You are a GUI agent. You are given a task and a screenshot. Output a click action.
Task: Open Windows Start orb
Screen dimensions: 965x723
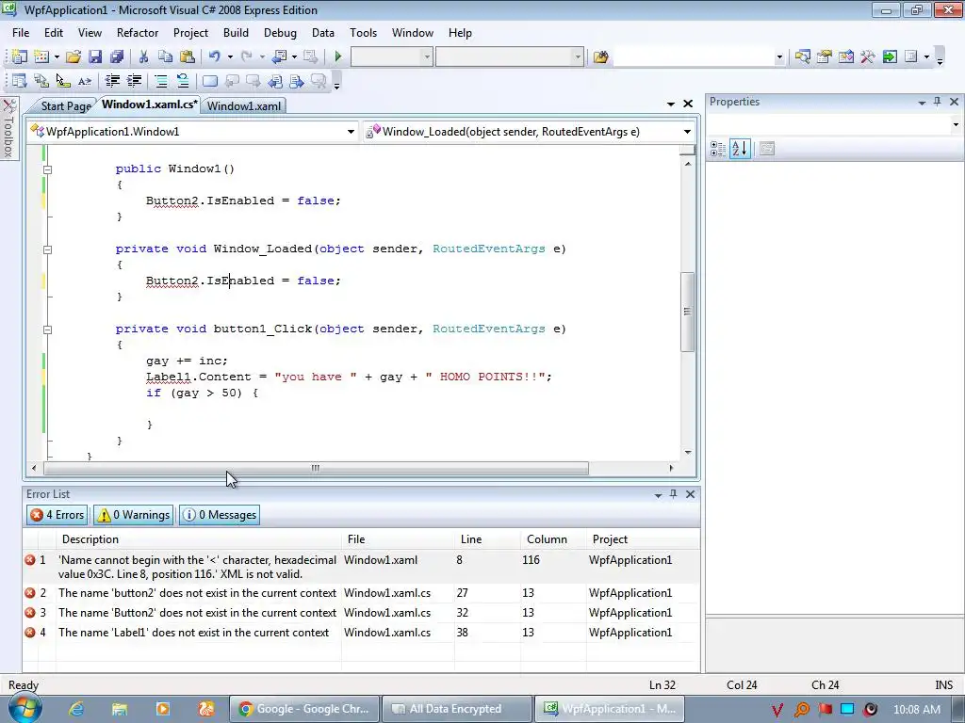pyautogui.click(x=25, y=708)
